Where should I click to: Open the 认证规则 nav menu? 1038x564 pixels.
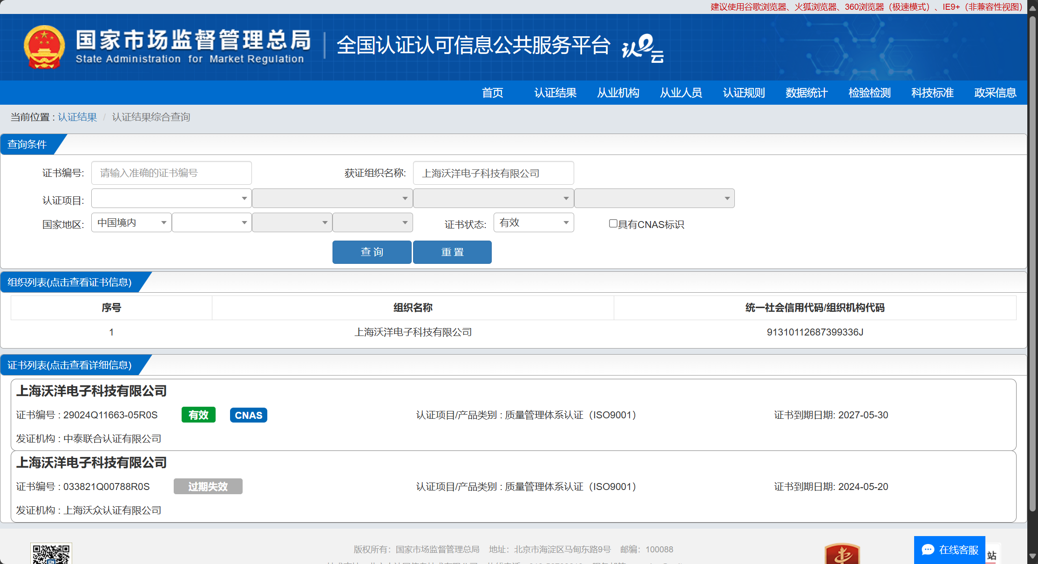[744, 93]
